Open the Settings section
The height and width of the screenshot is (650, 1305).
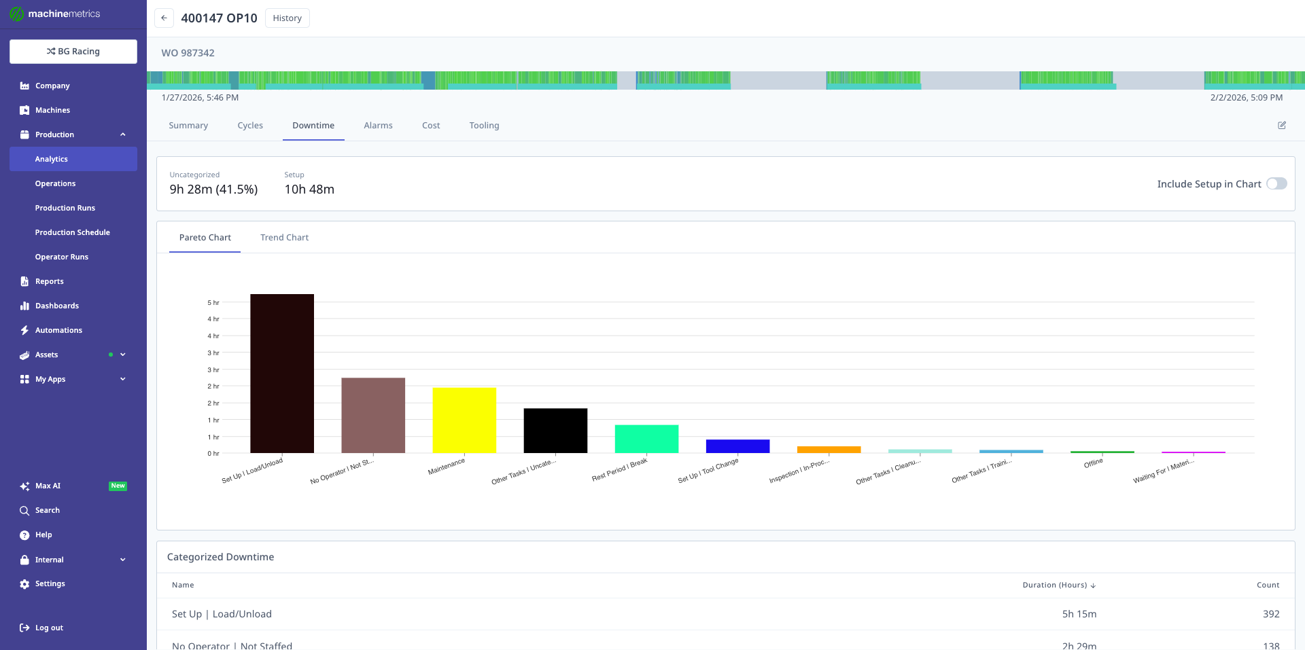(49, 583)
